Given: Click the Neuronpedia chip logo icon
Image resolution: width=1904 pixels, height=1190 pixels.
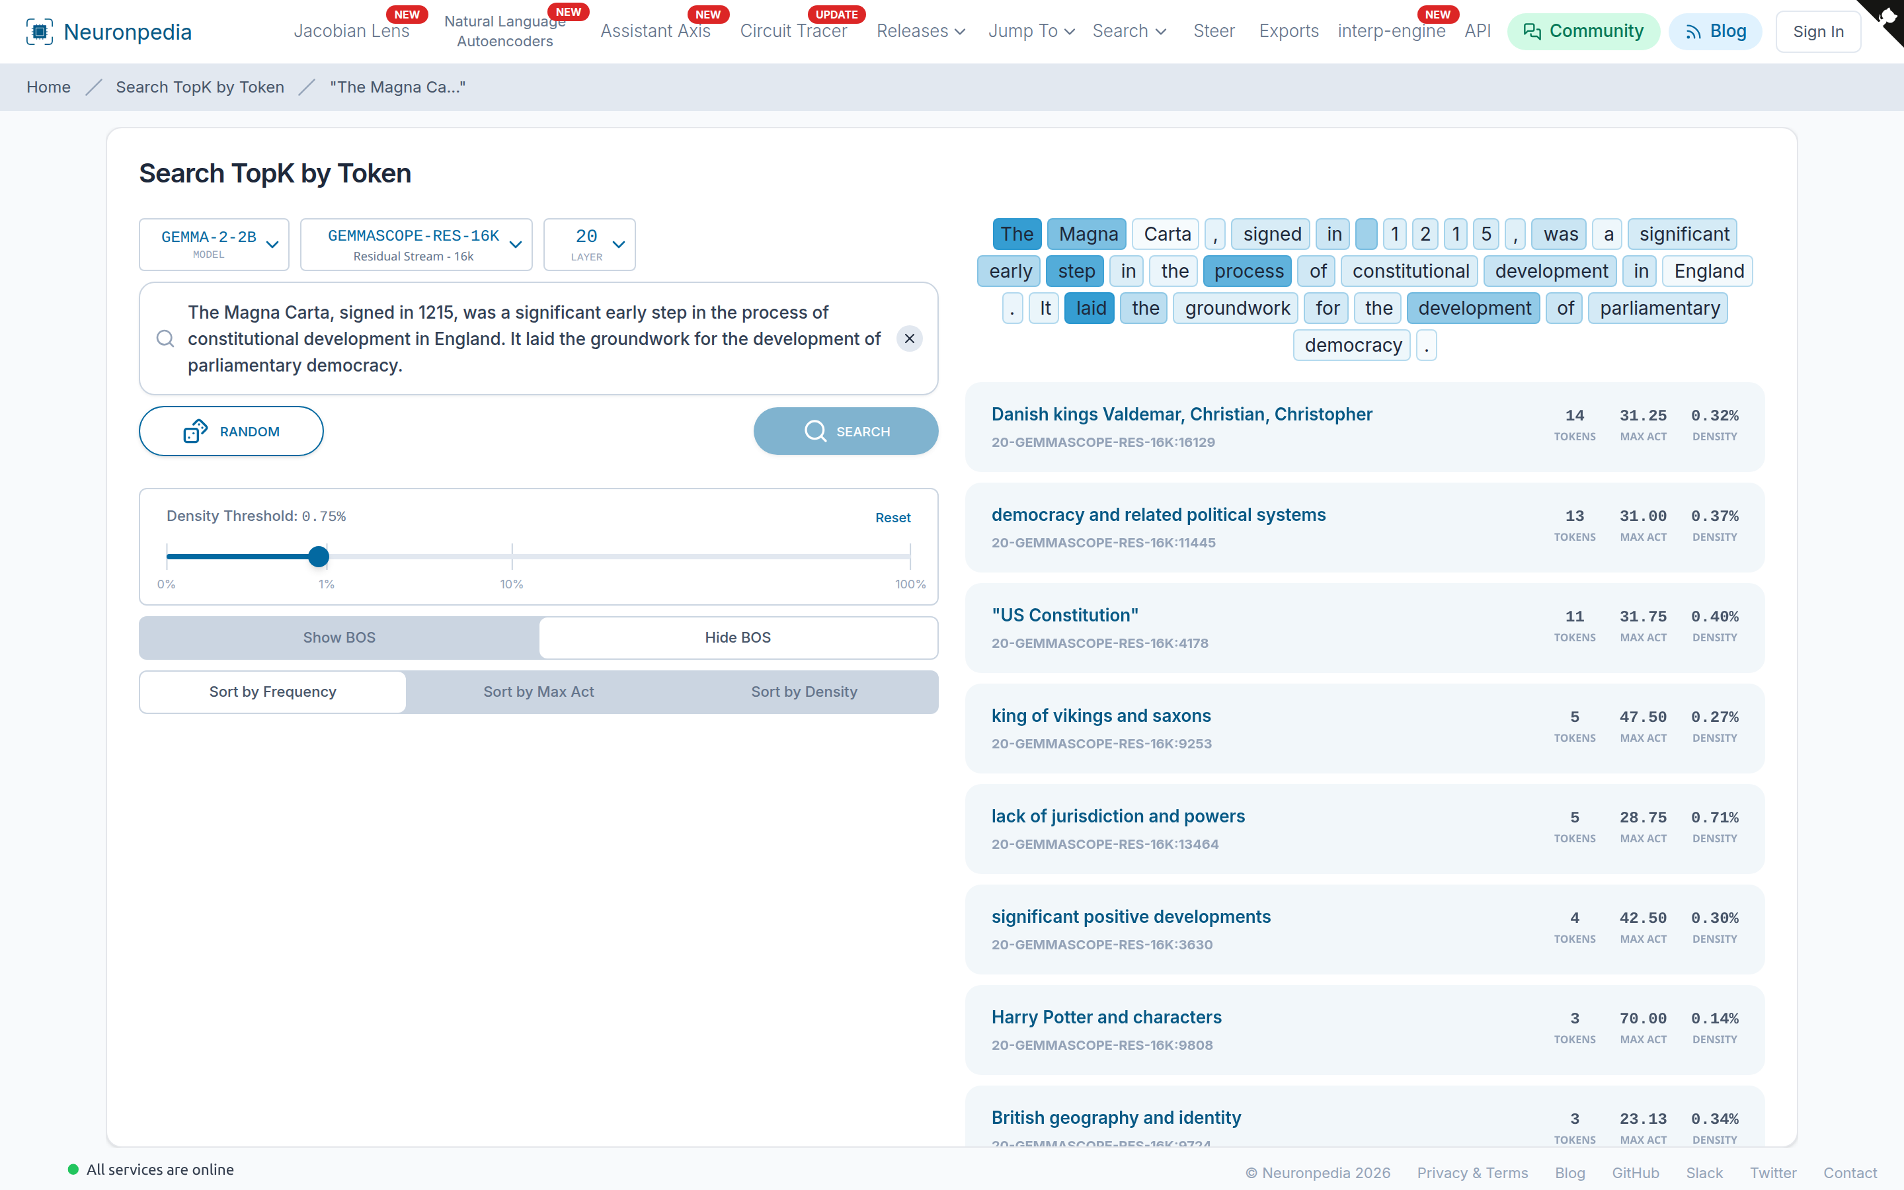Looking at the screenshot, I should (40, 32).
